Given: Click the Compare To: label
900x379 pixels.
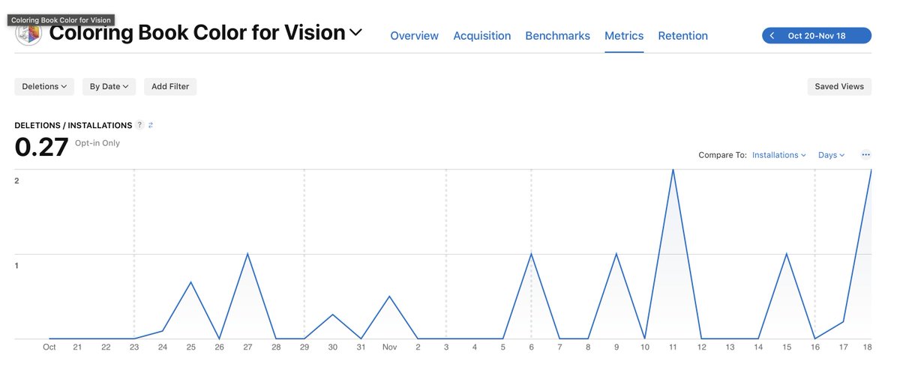Looking at the screenshot, I should coord(722,155).
